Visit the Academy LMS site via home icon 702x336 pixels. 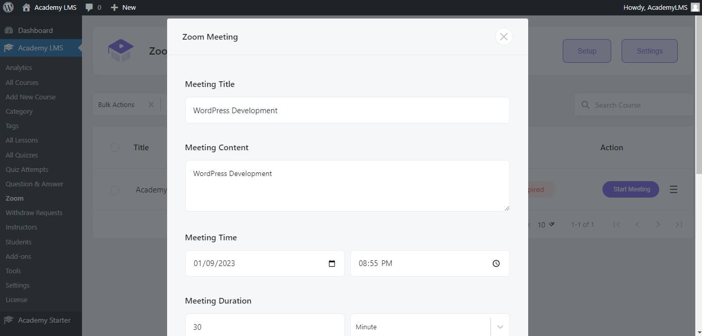[24, 7]
